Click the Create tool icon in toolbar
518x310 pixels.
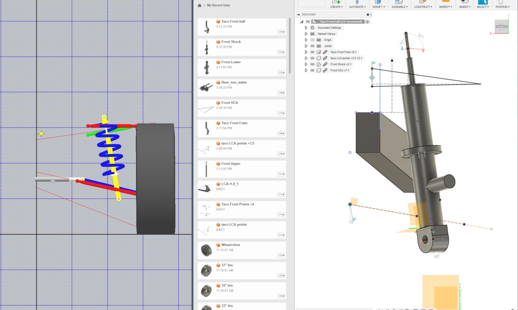[x=336, y=2]
